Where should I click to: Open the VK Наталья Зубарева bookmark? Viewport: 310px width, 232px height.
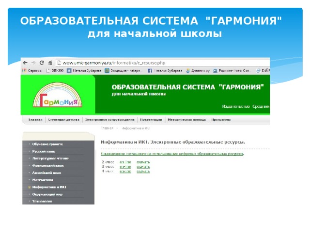tap(84, 71)
